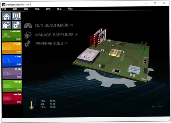Run the purple 3D score tile
This screenshot has height=123, width=171.
[x=12, y=73]
